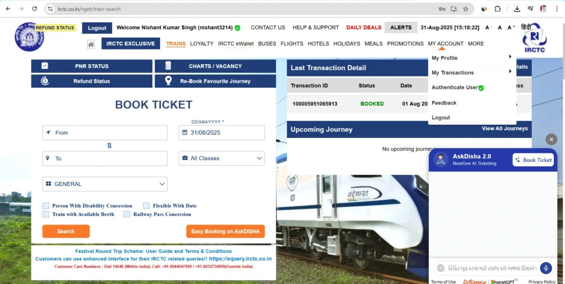
Task: Close the AskDisha chat widget
Action: 551,139
